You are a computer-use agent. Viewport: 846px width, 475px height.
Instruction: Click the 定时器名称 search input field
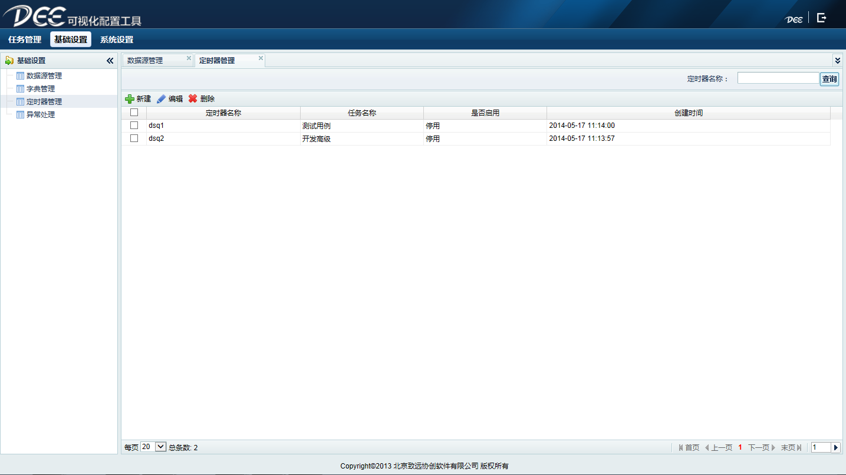778,78
